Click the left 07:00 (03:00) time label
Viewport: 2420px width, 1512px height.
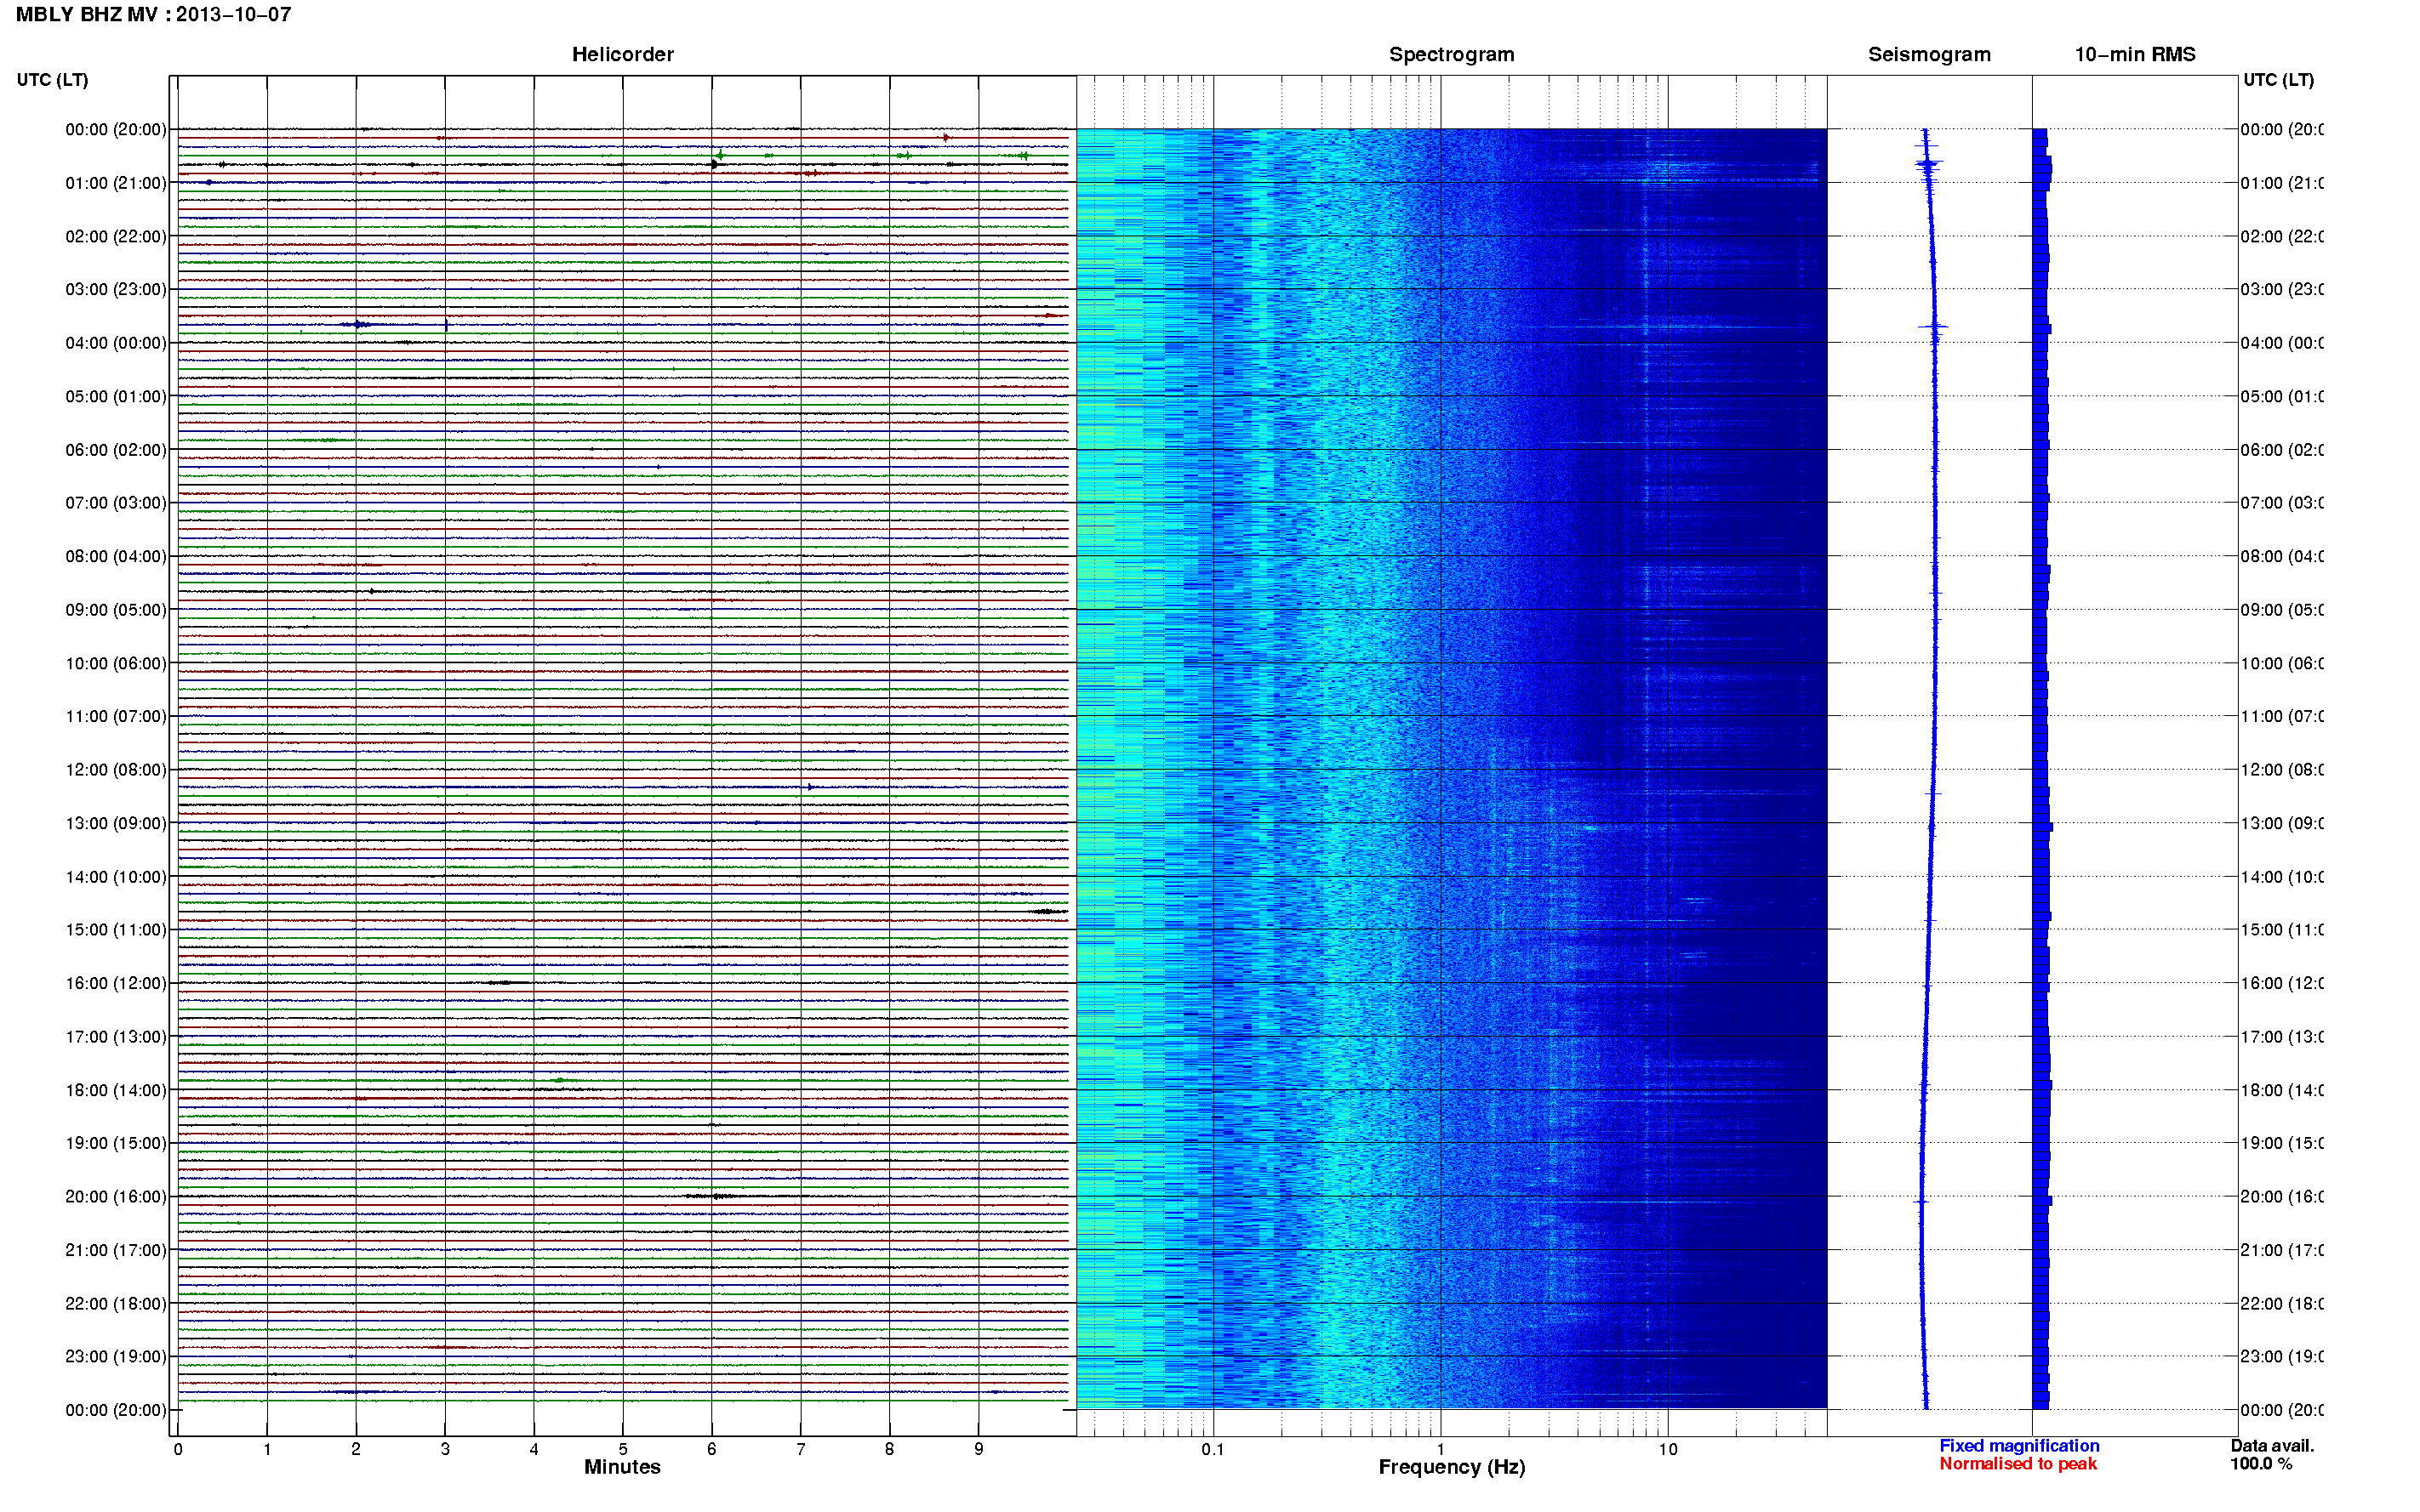(116, 503)
